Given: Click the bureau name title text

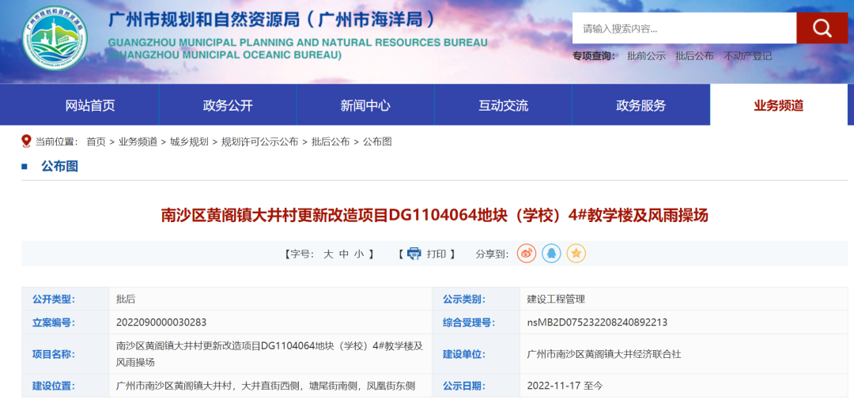Looking at the screenshot, I should click(272, 20).
